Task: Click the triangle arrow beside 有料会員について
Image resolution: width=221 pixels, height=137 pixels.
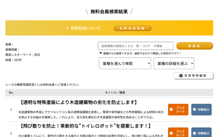Action: tap(68, 28)
